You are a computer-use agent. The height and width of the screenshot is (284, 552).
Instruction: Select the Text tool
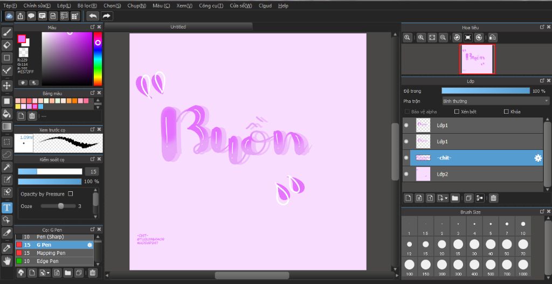6,207
